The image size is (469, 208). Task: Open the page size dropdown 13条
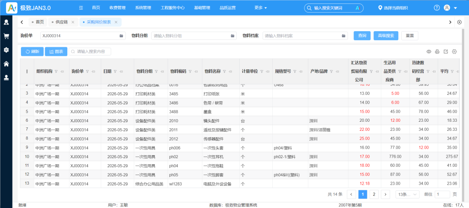[x=407, y=194]
